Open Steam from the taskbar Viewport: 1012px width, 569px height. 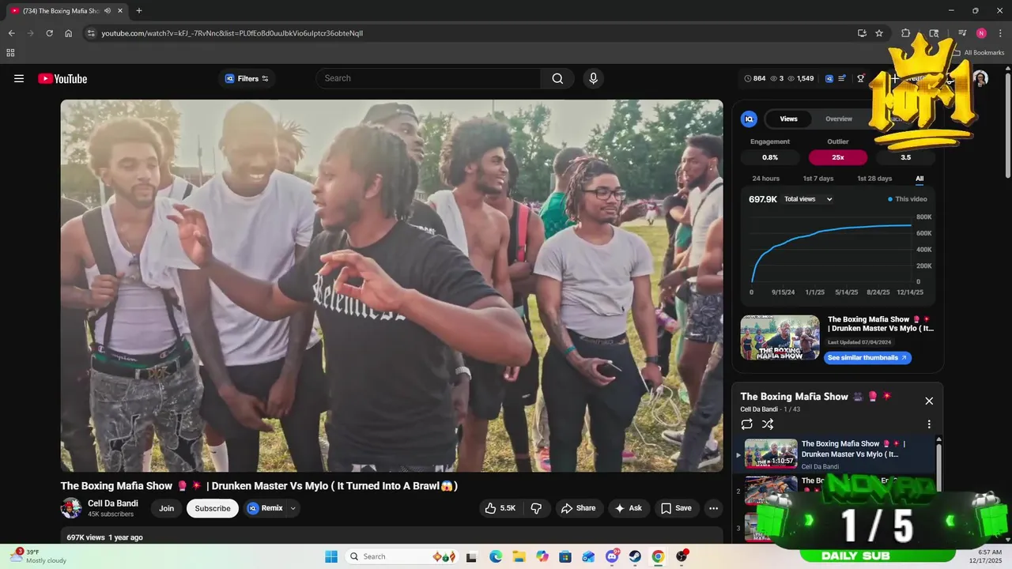635,556
